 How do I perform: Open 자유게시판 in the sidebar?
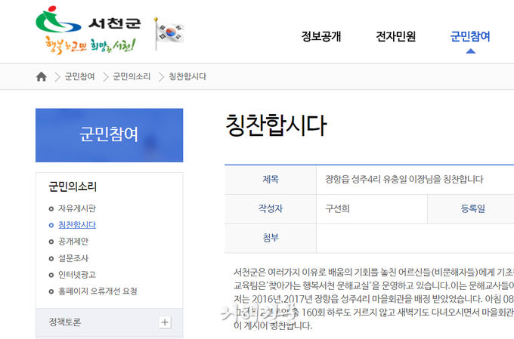point(77,208)
